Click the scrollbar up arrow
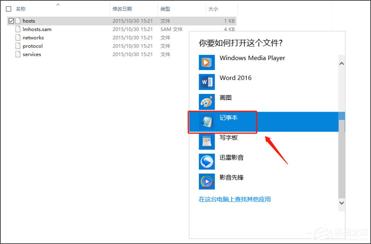Screen dimensions: 371x244 click(341, 63)
